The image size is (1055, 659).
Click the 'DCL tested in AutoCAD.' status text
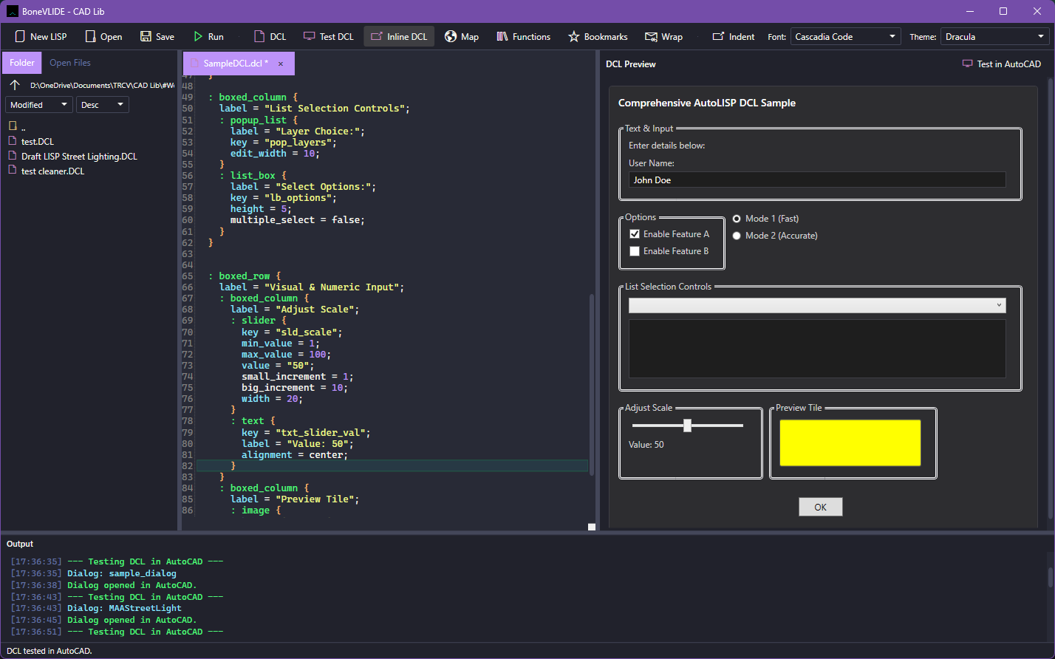pyautogui.click(x=49, y=651)
